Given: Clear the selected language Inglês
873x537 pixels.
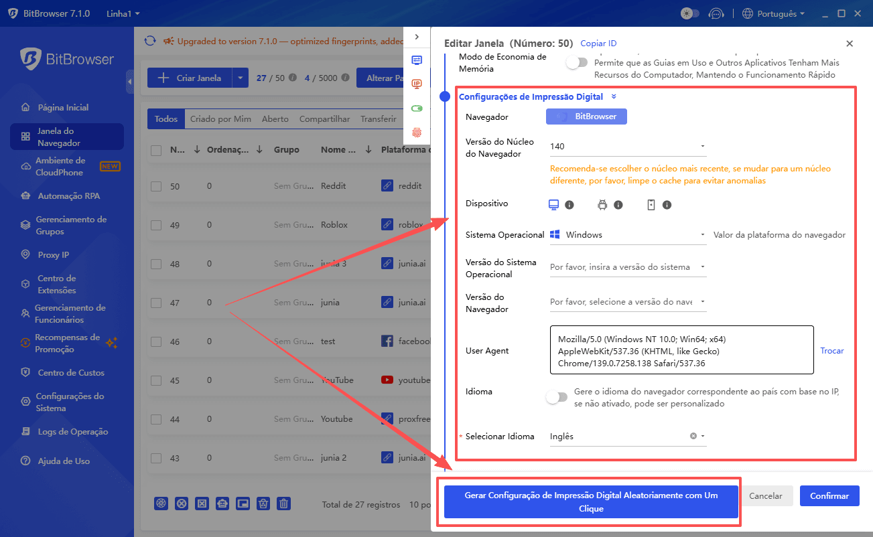Looking at the screenshot, I should tap(693, 436).
